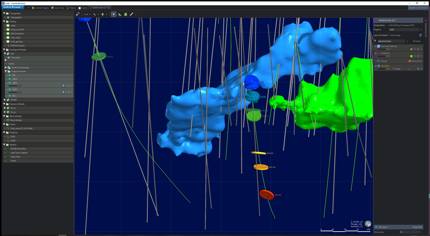Toggle visibility of LMS1 output volume

tap(6, 89)
